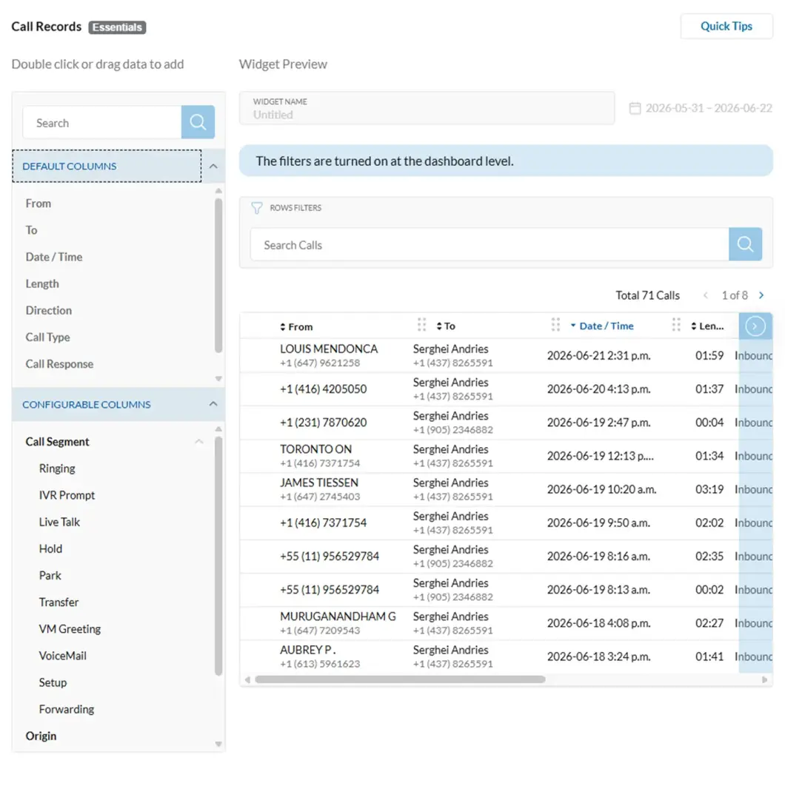Open the Origin group
This screenshot has height=786, width=785.
[41, 736]
